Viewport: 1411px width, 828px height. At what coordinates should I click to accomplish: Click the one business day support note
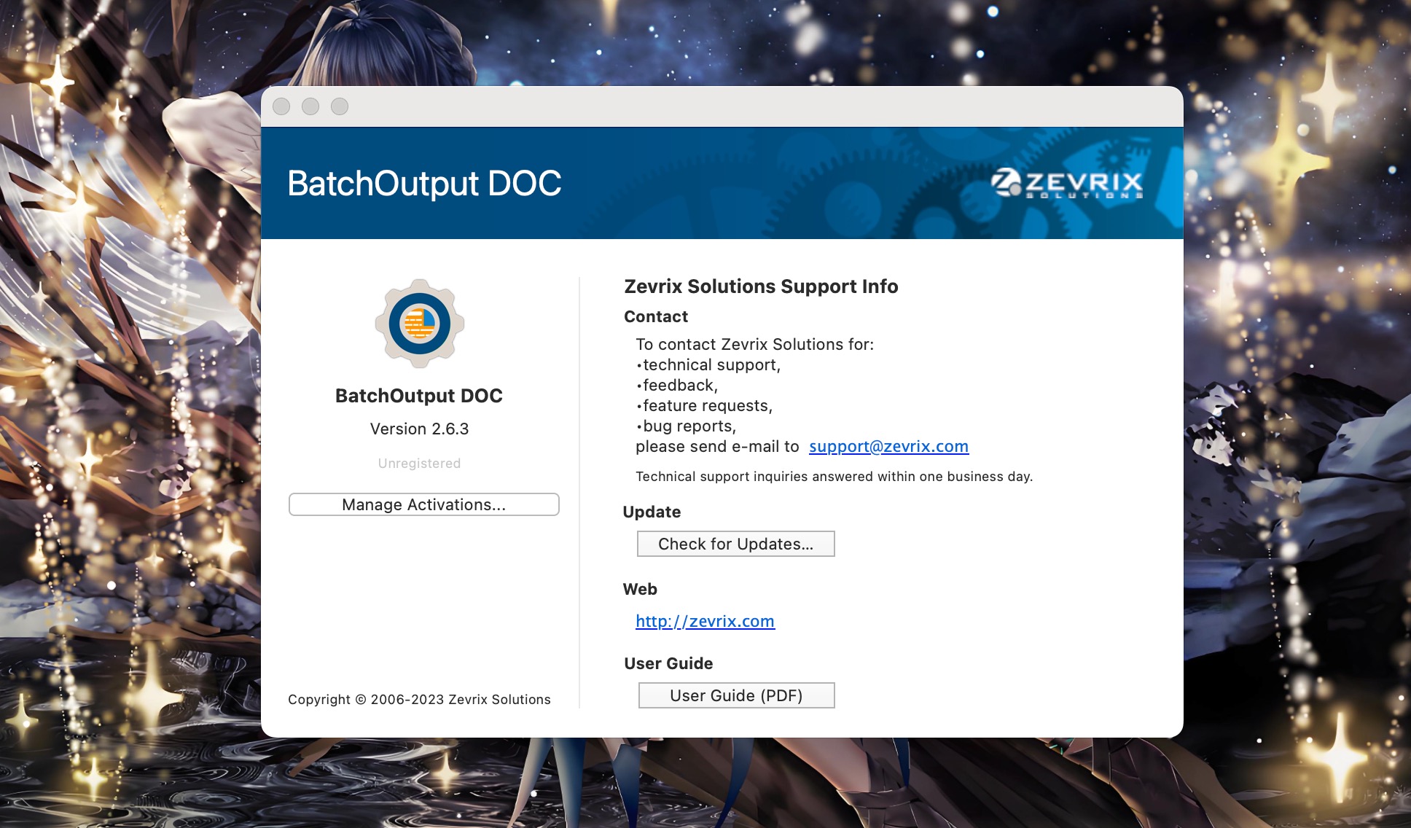point(834,476)
